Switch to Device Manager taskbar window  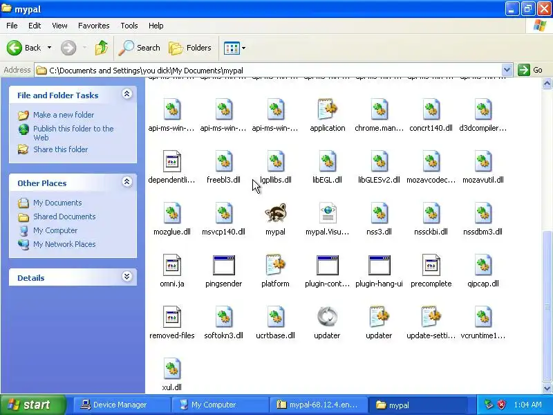tap(122, 405)
